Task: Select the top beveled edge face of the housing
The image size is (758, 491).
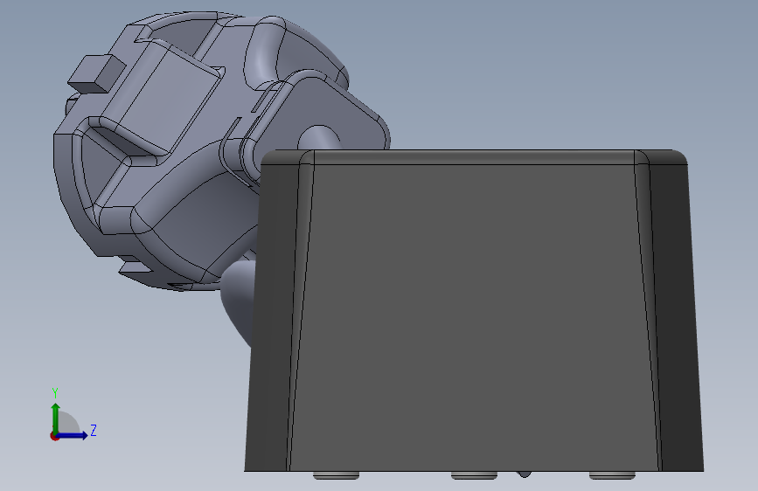Action: pyautogui.click(x=474, y=157)
